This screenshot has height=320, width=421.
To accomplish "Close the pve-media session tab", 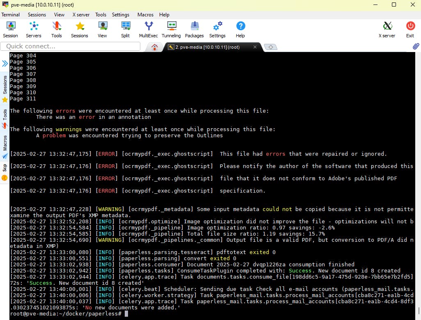I will click(x=255, y=47).
